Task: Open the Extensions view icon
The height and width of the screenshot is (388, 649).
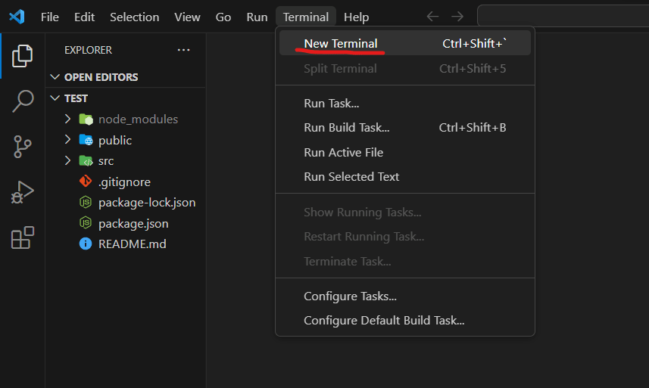Action: click(23, 237)
